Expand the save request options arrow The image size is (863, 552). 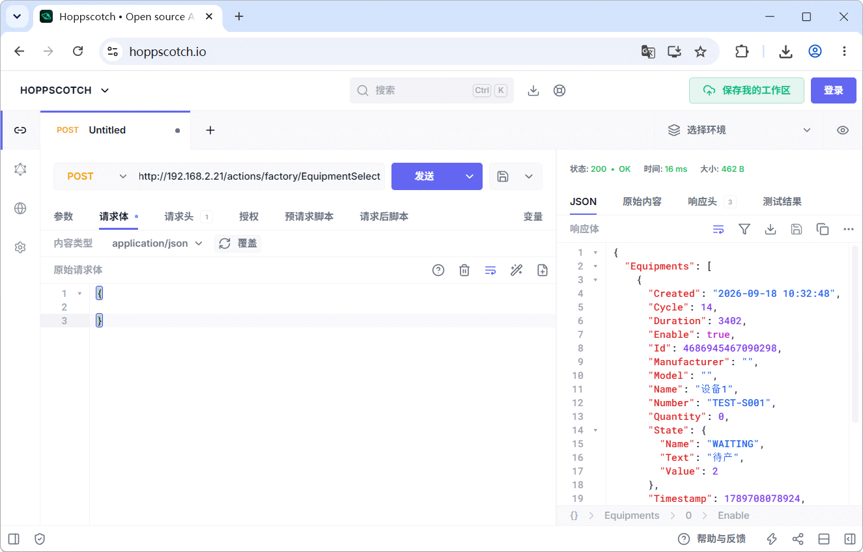[x=529, y=176]
